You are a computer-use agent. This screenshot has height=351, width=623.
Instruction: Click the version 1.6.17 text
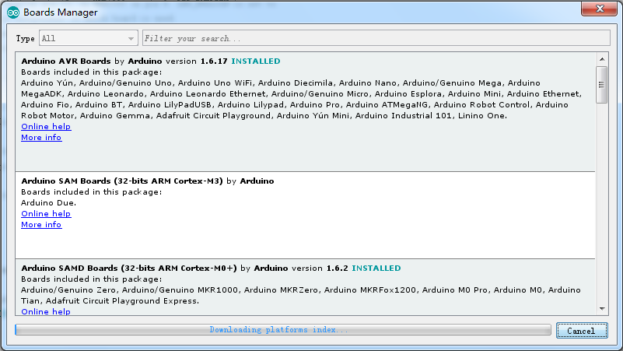(x=197, y=61)
